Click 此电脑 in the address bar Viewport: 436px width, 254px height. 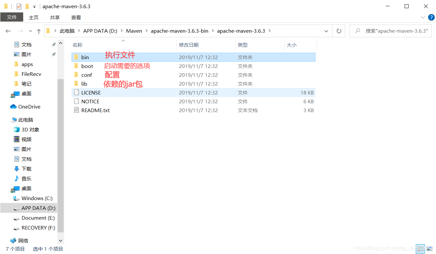(x=67, y=31)
